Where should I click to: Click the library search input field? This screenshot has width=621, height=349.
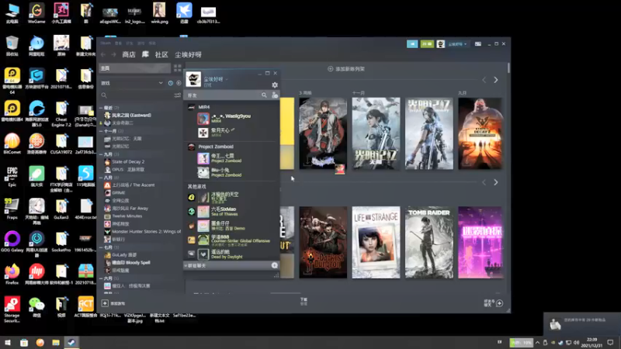(x=137, y=95)
